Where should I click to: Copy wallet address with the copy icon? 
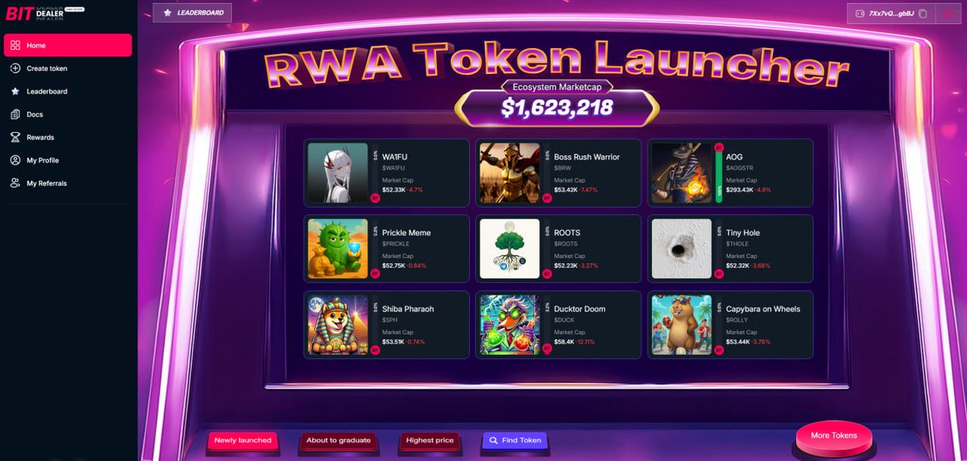[923, 14]
